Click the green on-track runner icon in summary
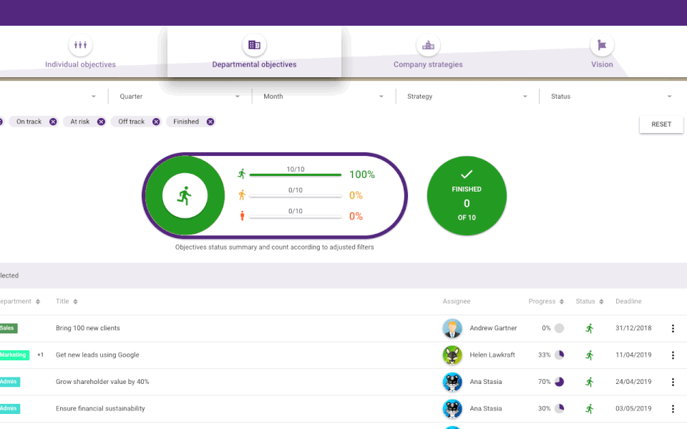687x429 pixels. (241, 174)
